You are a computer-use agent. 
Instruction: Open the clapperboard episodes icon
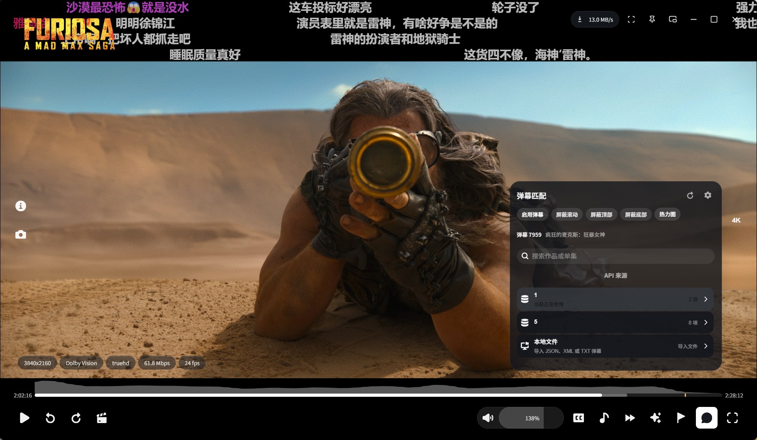(x=102, y=418)
